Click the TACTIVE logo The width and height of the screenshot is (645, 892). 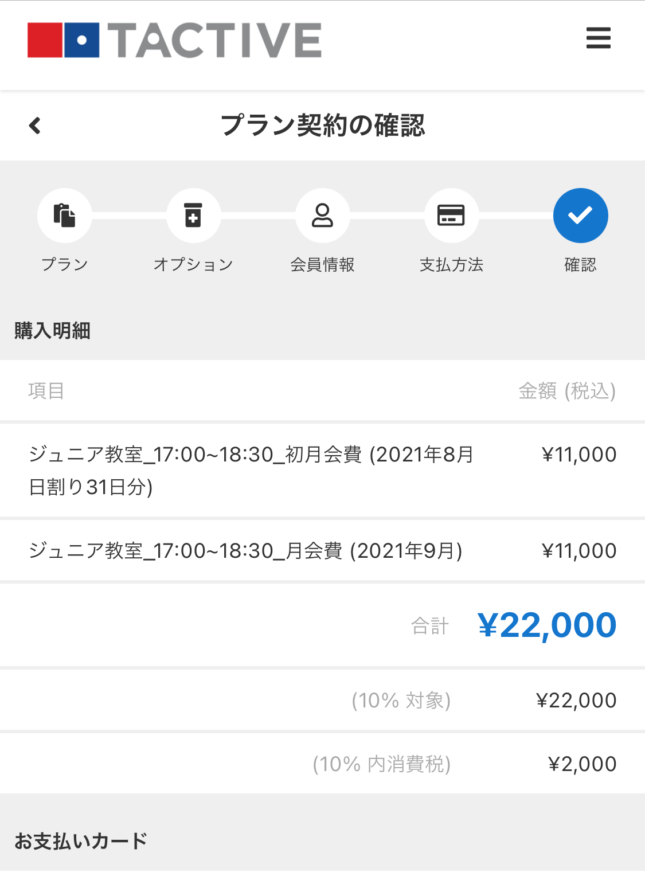[x=174, y=40]
